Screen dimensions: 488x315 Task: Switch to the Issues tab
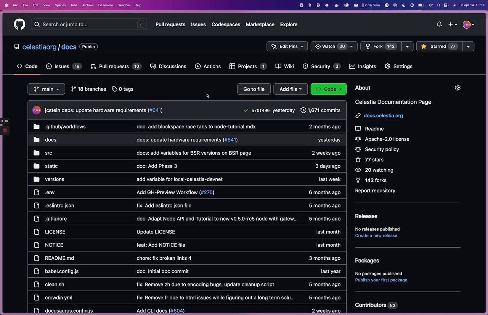click(x=63, y=66)
